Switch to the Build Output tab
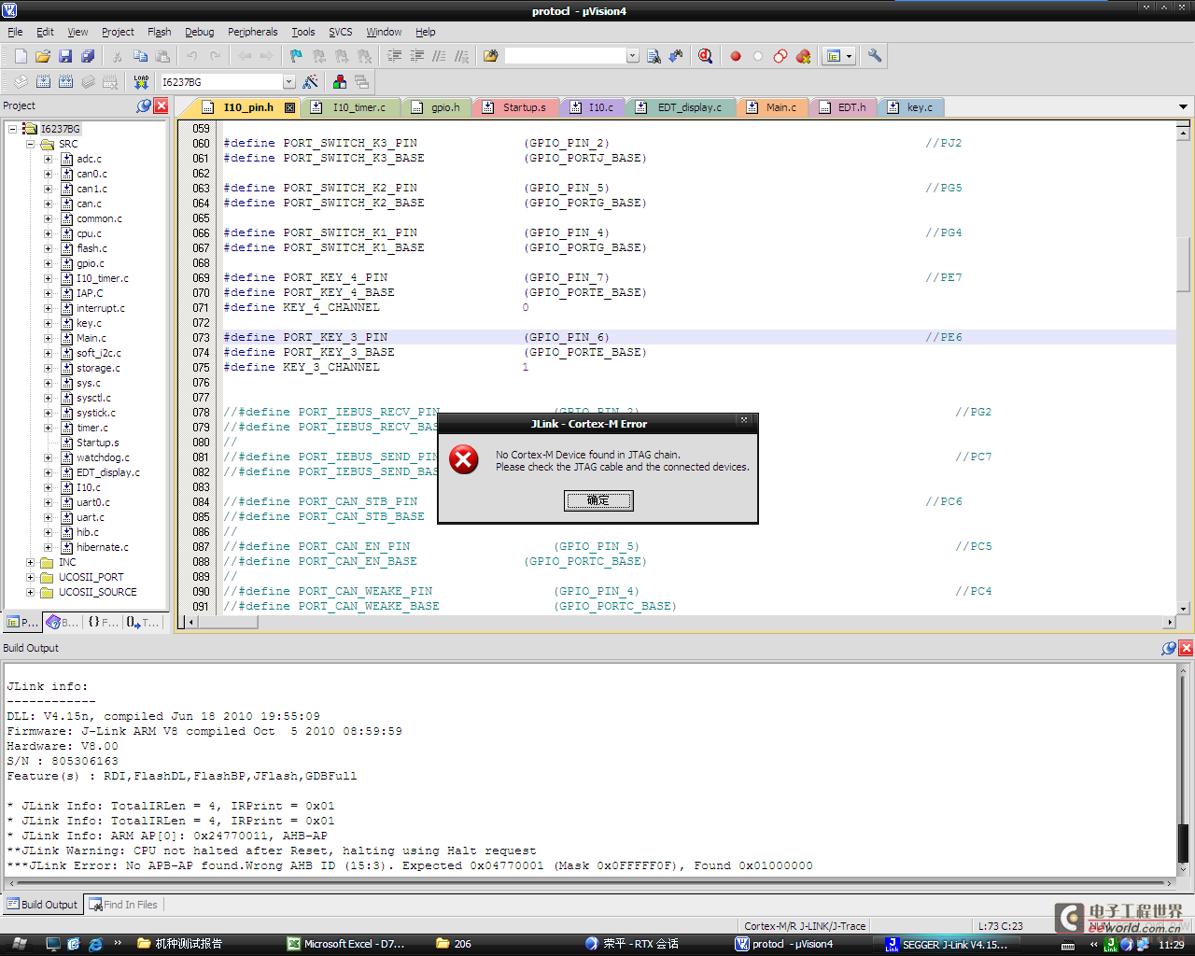The width and height of the screenshot is (1195, 956). tap(42, 905)
